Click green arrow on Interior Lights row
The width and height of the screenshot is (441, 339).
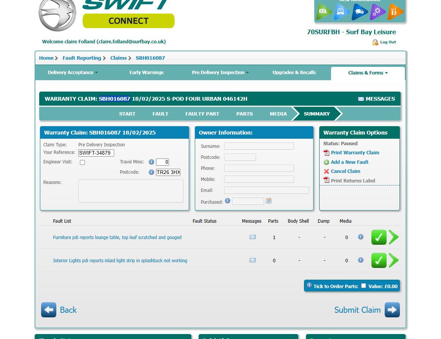[x=394, y=260]
